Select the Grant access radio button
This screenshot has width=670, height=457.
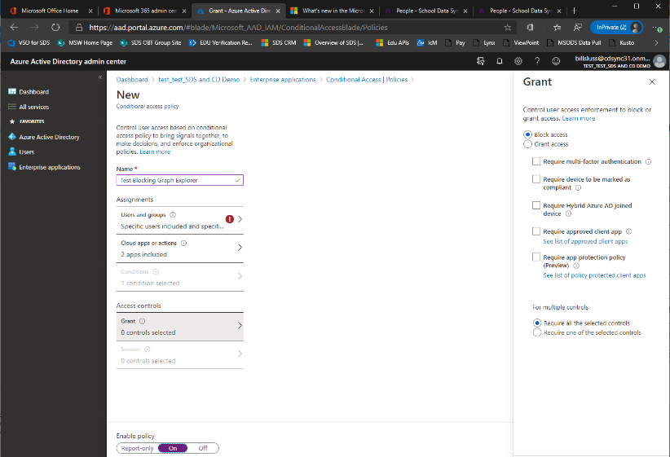pos(527,144)
